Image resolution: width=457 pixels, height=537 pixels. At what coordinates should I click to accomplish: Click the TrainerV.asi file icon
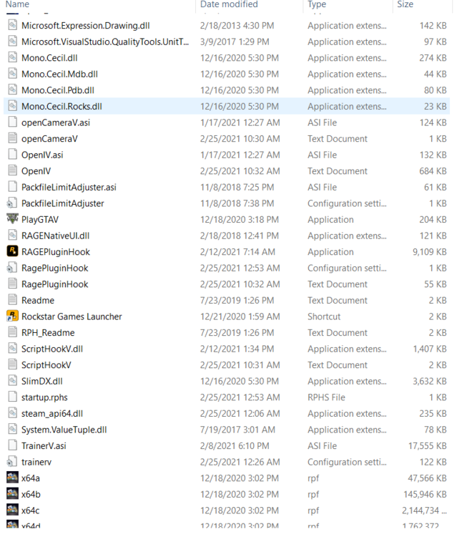coord(13,445)
